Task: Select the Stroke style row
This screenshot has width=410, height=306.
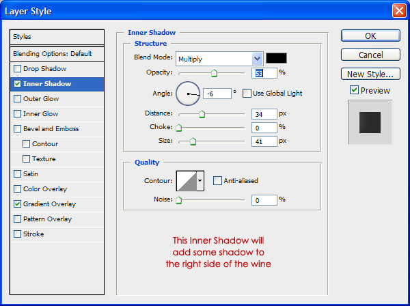Action: click(57, 234)
